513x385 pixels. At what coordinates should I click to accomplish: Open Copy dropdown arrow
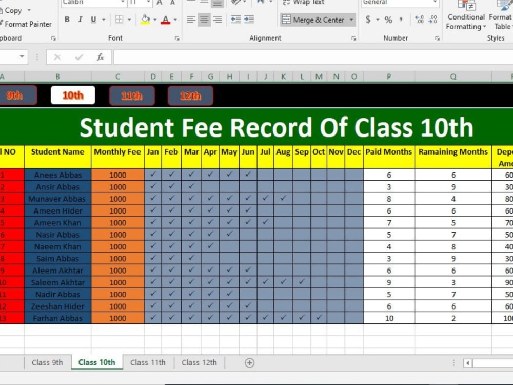click(x=29, y=10)
